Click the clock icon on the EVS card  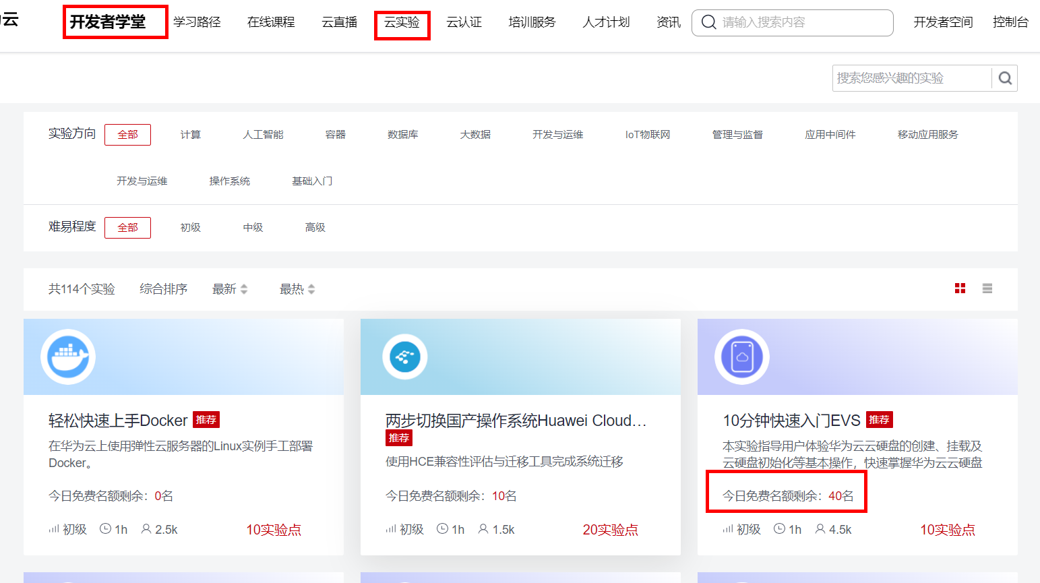pyautogui.click(x=780, y=529)
